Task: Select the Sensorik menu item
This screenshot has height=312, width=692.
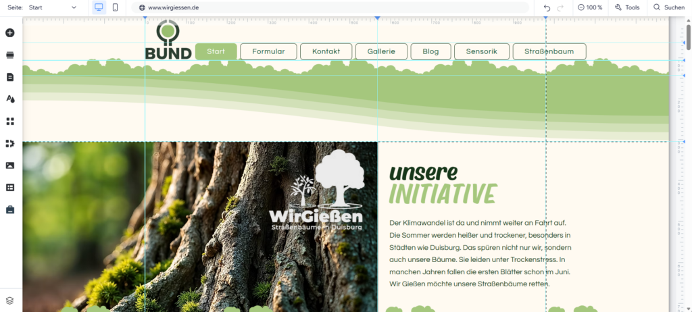Action: [481, 51]
